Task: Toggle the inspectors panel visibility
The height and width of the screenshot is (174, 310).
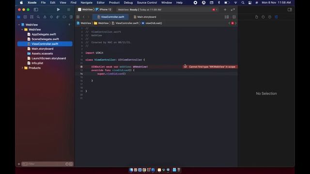Action: pyautogui.click(x=290, y=10)
